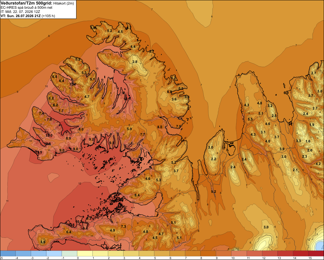This screenshot has height=260, width=324.
Task: Click the pale green legend swatch from -1 to 0
Action: click(69, 253)
